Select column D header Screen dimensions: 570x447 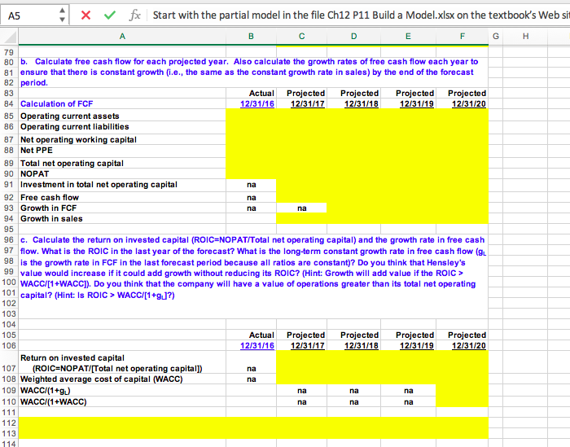coord(353,37)
